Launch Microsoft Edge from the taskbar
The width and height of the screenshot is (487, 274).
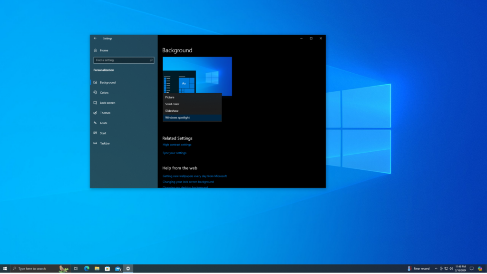tap(86, 268)
